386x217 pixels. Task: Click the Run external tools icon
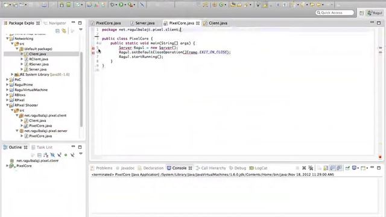click(x=130, y=4)
